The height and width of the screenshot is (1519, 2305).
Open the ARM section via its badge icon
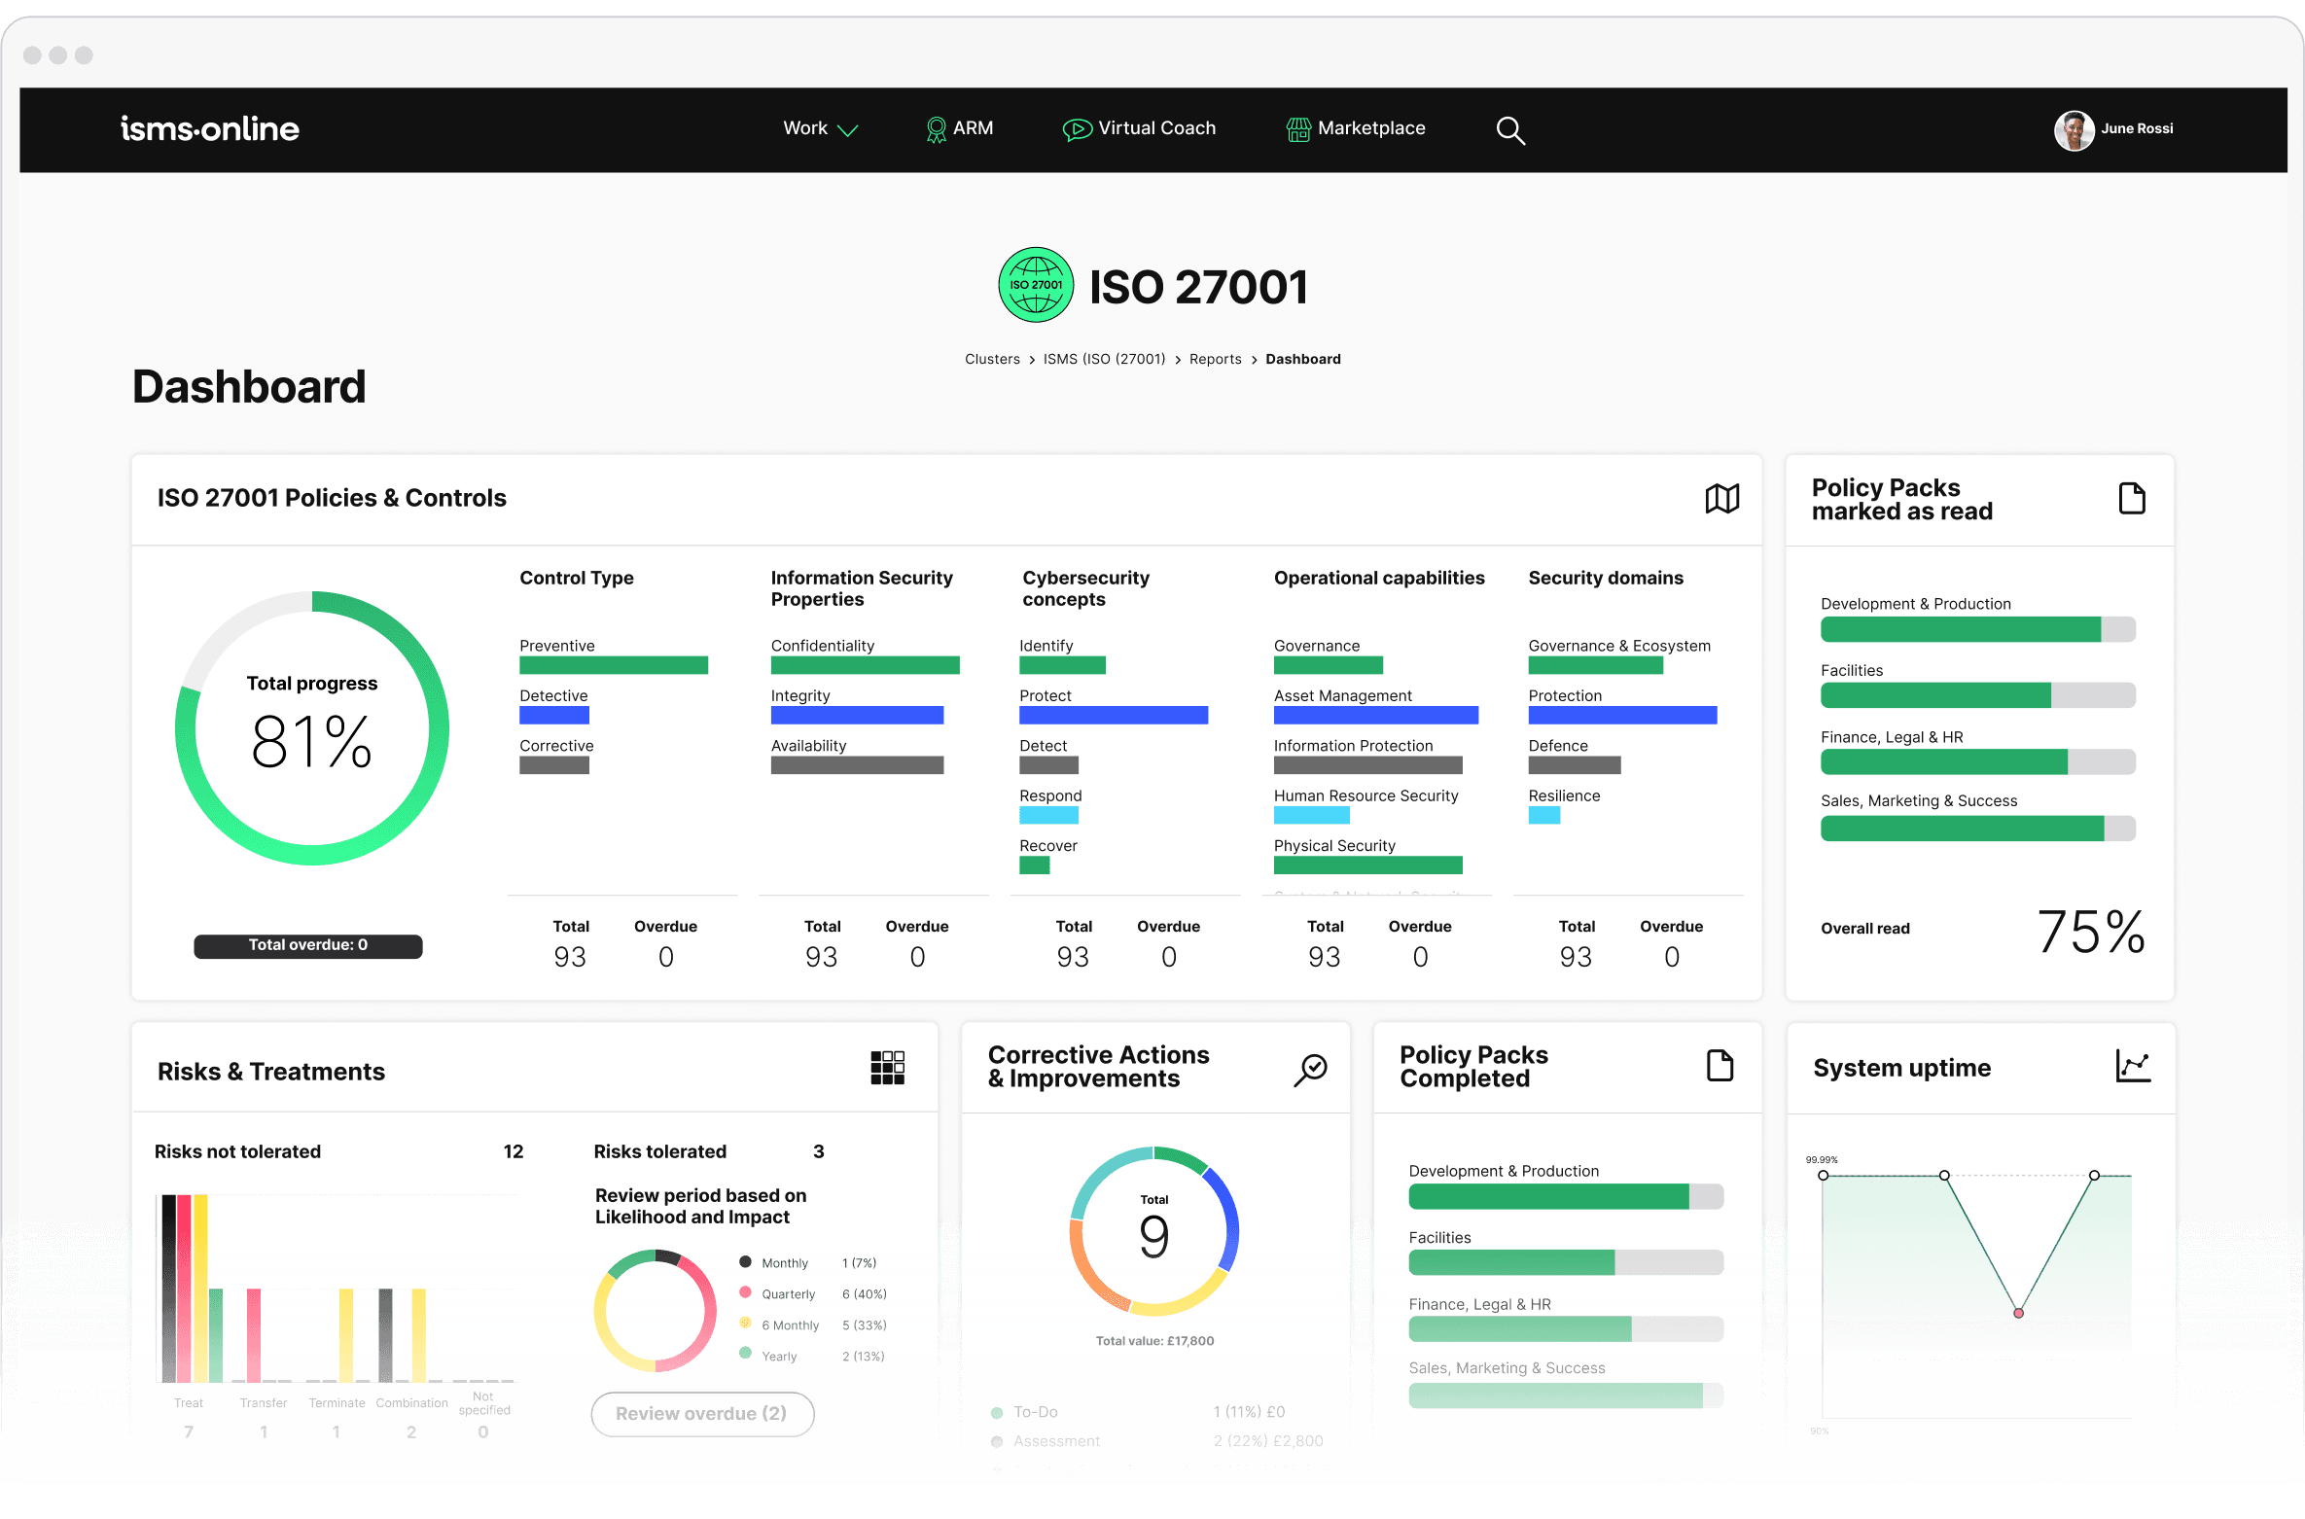coord(936,127)
